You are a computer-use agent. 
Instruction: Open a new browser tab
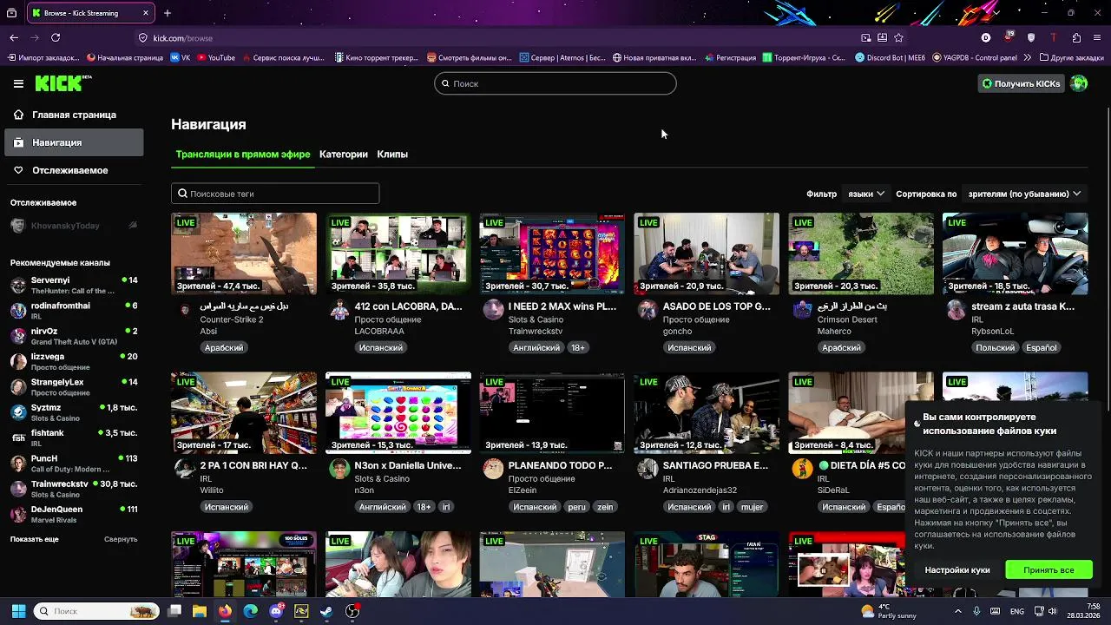point(168,13)
